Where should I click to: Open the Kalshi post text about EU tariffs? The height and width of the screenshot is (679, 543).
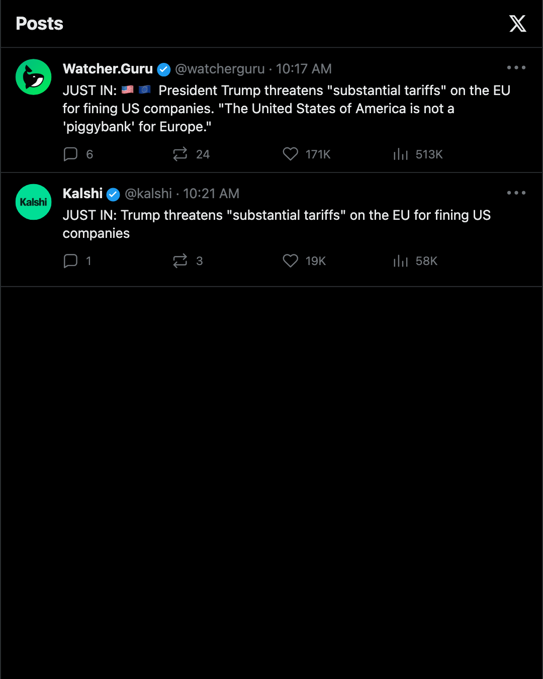coord(277,224)
